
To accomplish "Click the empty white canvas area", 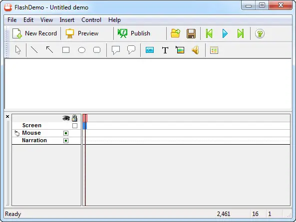I will point(148,84).
